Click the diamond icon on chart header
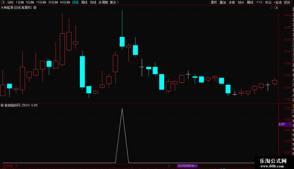This screenshot has height=169, width=294. point(271,8)
